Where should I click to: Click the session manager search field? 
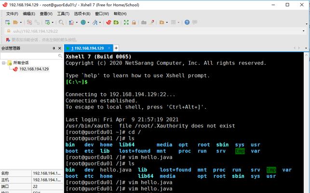(29, 56)
